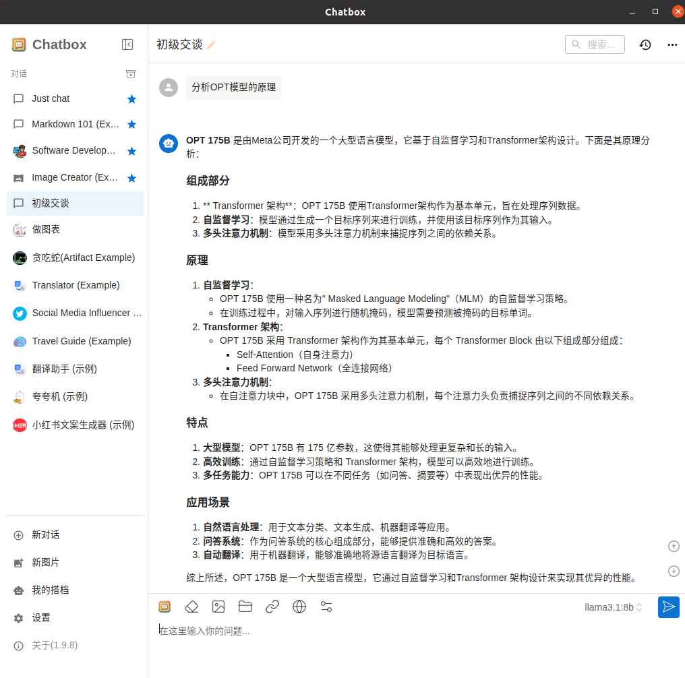685x678 pixels.
Task: Open the Social Media Influencer conversation
Action: [75, 313]
